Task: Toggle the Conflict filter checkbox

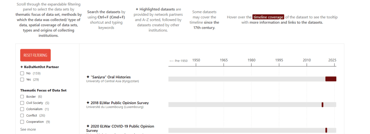Action: coord(22,115)
